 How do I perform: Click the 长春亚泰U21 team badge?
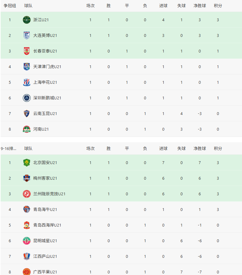(27, 51)
